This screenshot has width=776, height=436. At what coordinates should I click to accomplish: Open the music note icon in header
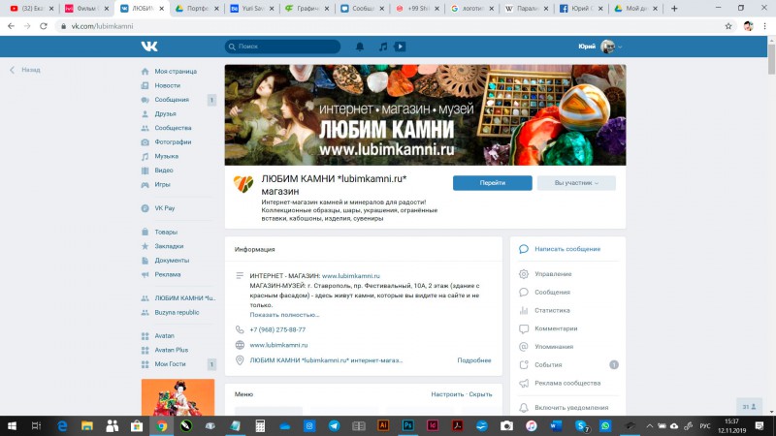coord(383,47)
